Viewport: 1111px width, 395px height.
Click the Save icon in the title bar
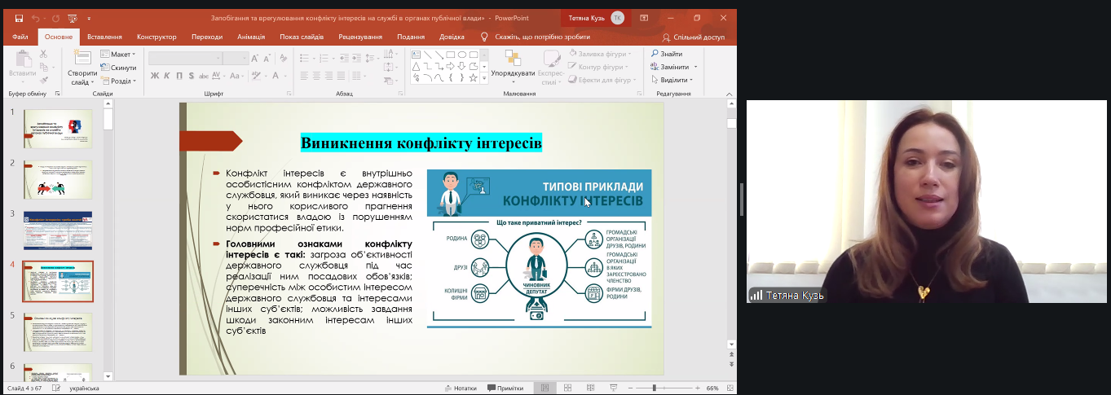tap(19, 18)
